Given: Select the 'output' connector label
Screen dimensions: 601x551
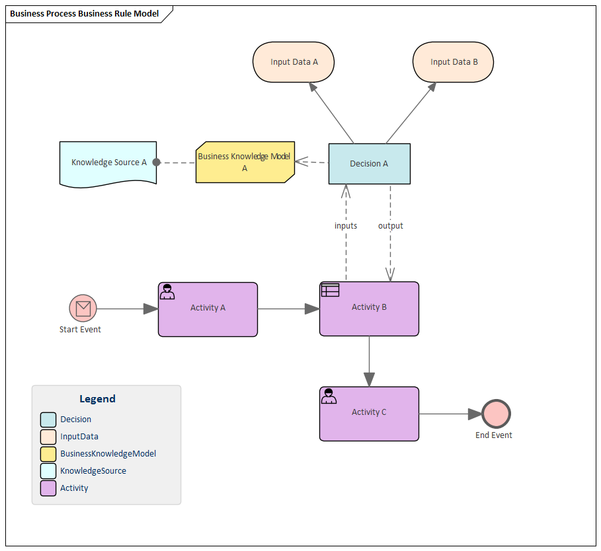Looking at the screenshot, I should (391, 226).
